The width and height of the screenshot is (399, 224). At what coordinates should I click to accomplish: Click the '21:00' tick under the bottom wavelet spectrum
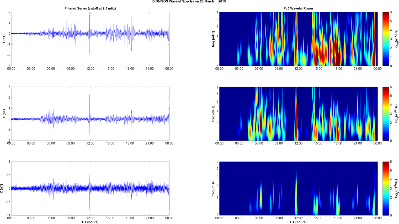point(358,218)
